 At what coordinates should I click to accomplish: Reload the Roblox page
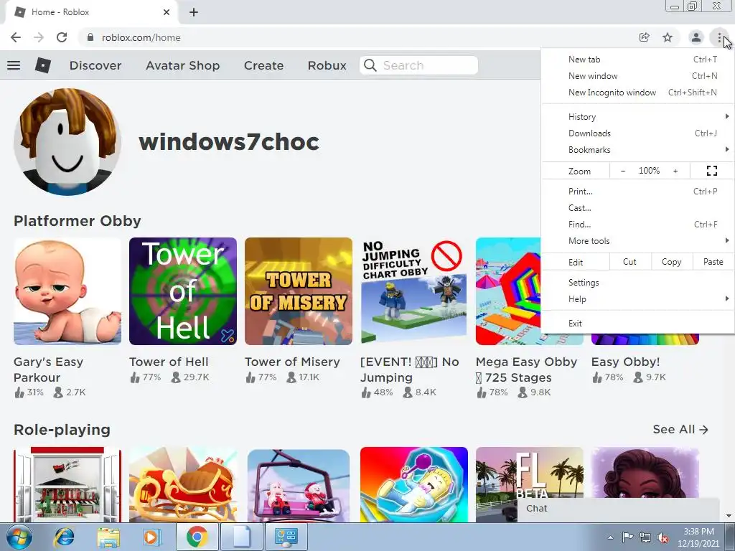pos(62,37)
